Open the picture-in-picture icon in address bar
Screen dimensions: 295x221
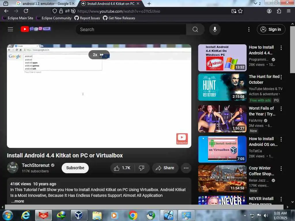(x=234, y=11)
